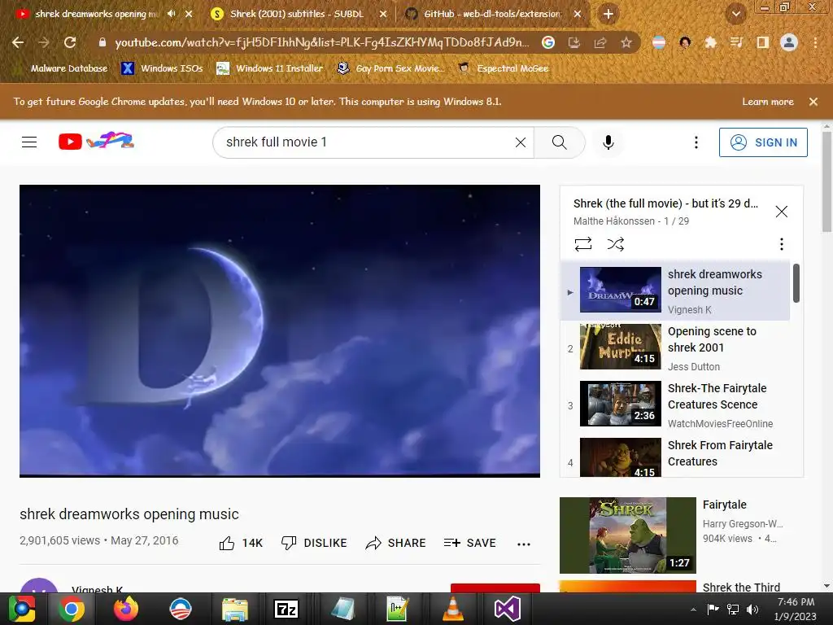Viewport: 833px width, 625px height.
Task: Click SAVE to playlist button
Action: [469, 543]
